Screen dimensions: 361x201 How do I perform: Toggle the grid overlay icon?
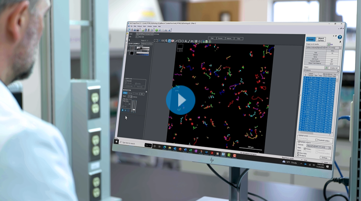point(196,42)
